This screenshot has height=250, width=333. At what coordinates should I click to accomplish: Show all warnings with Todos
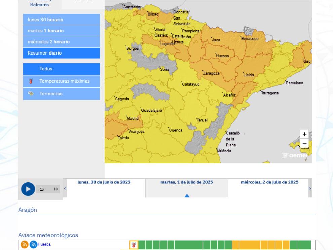[61, 69]
